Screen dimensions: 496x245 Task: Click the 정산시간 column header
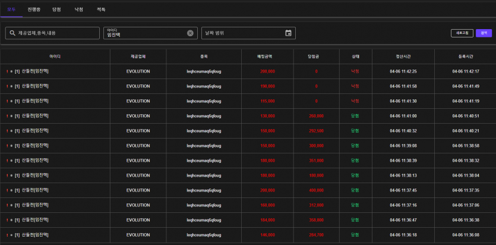point(403,56)
